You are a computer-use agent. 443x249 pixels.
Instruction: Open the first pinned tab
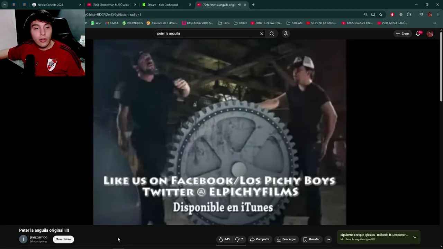pos(13,5)
